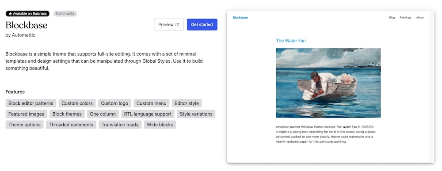The height and width of the screenshot is (171, 442).
Task: Select the RTL language support tag
Action: pyautogui.click(x=148, y=114)
